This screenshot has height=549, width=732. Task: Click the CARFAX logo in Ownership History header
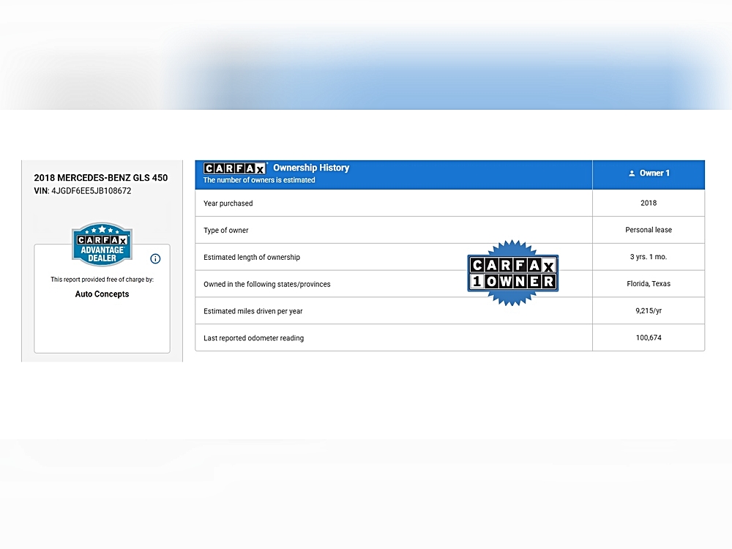tap(235, 168)
